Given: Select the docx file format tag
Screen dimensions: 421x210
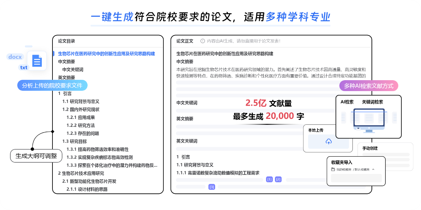Looking at the screenshot, I should coord(15,57).
